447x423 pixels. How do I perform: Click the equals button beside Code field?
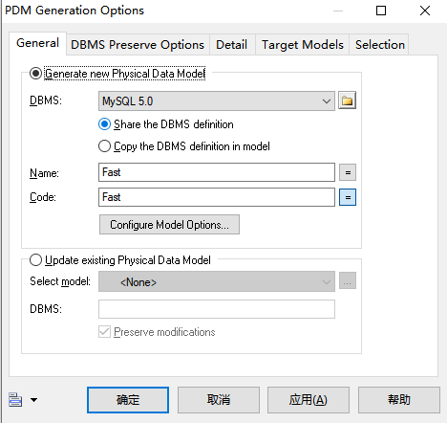click(348, 197)
